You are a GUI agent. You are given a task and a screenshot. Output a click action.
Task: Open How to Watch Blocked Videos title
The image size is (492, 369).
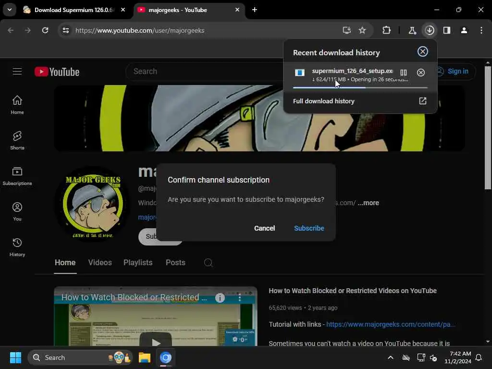click(353, 291)
